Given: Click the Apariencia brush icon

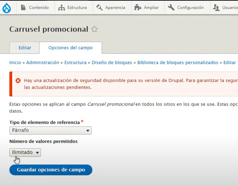Looking at the screenshot, I should pyautogui.click(x=99, y=7).
